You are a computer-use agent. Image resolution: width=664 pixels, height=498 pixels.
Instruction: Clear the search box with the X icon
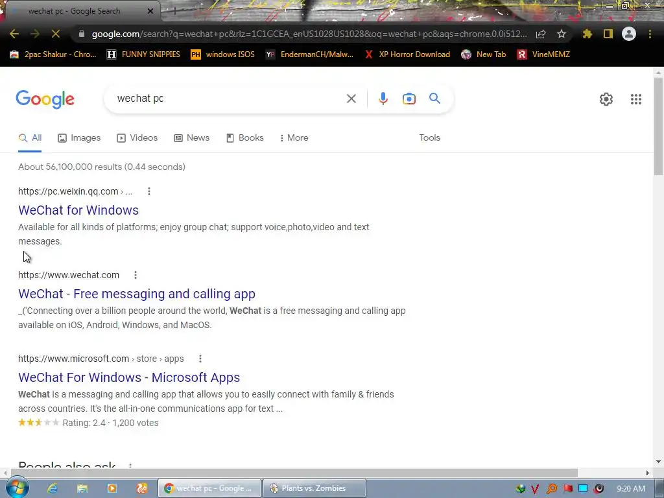pos(351,99)
